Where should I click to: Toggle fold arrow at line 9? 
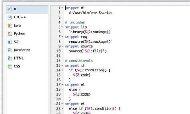click(x=62, y=46)
